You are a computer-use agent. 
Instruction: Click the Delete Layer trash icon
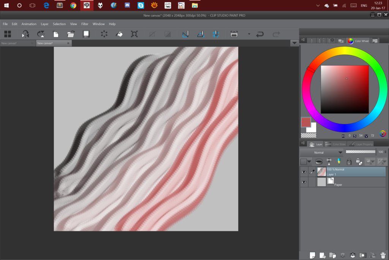pyautogui.click(x=383, y=255)
